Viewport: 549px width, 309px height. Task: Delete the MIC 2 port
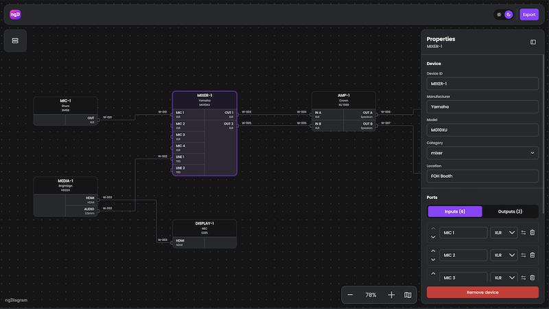click(x=533, y=255)
